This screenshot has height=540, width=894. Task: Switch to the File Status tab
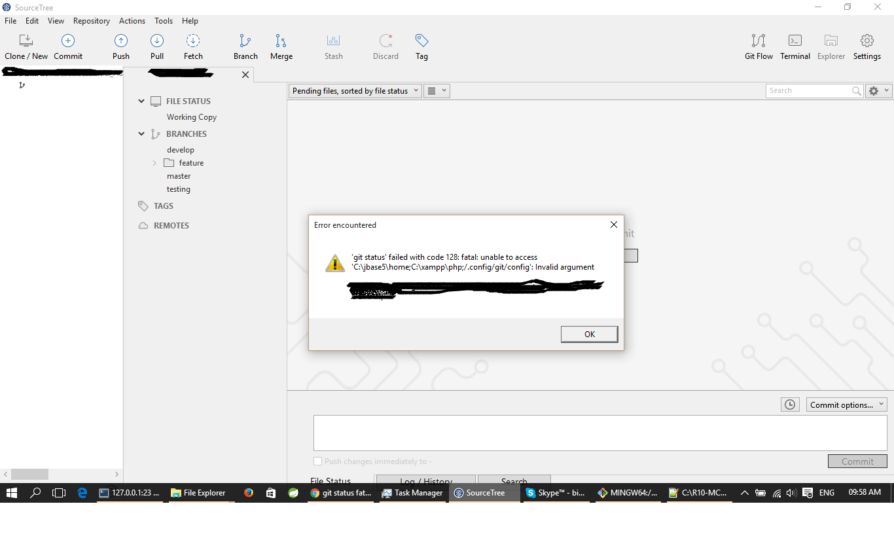pyautogui.click(x=331, y=481)
